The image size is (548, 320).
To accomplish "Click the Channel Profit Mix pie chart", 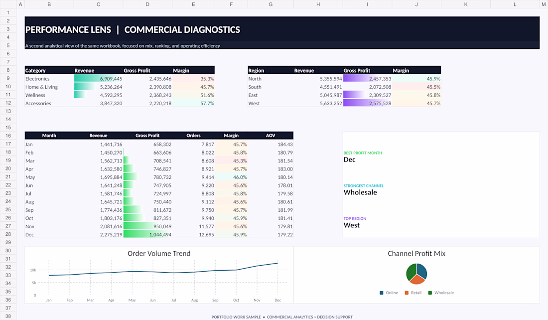I will coord(416,274).
